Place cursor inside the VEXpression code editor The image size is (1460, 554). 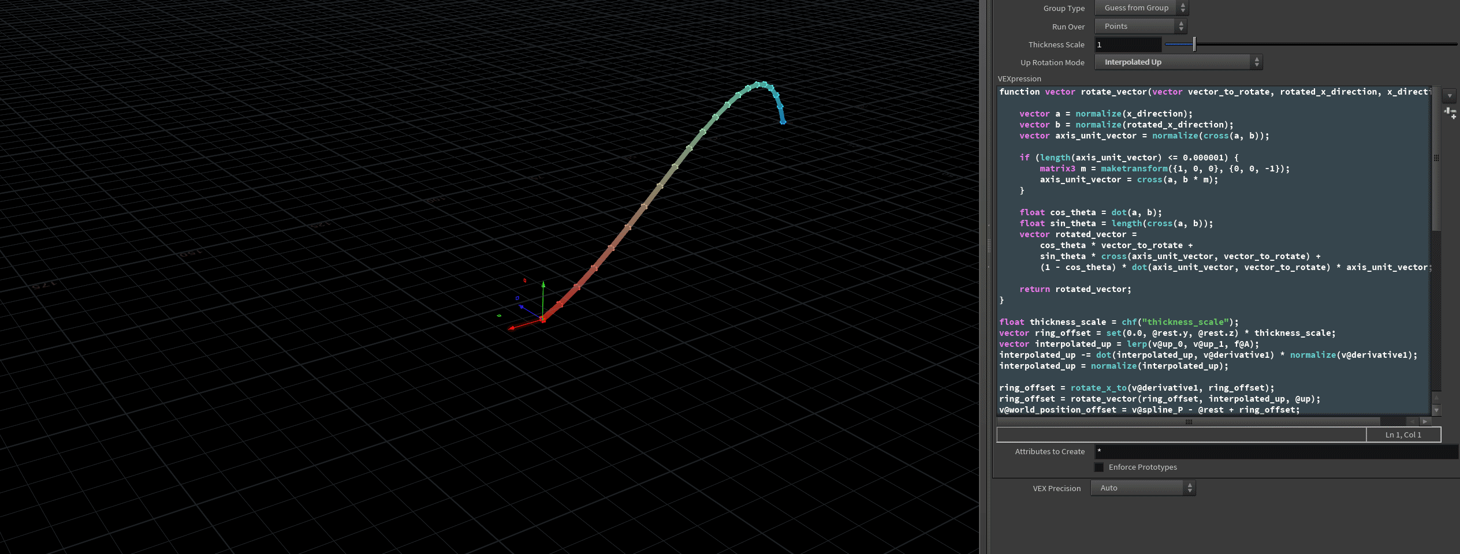pos(1213,248)
